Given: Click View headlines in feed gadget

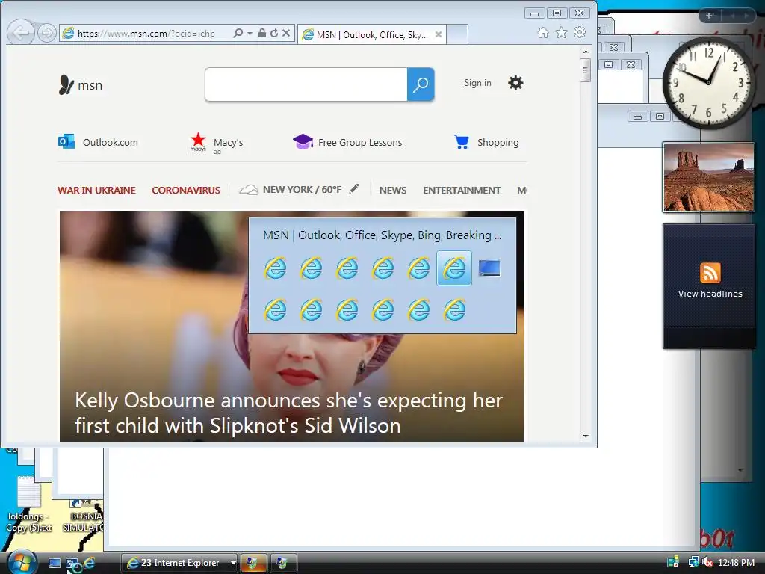Looking at the screenshot, I should [x=710, y=294].
